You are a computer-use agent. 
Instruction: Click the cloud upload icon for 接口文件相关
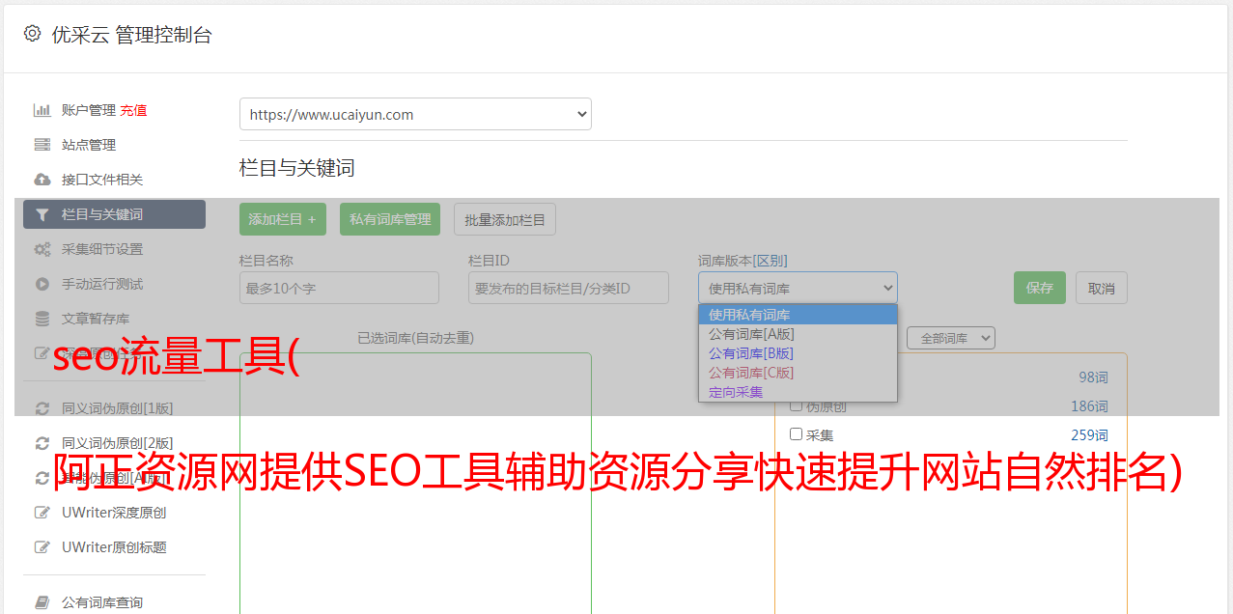click(x=42, y=180)
